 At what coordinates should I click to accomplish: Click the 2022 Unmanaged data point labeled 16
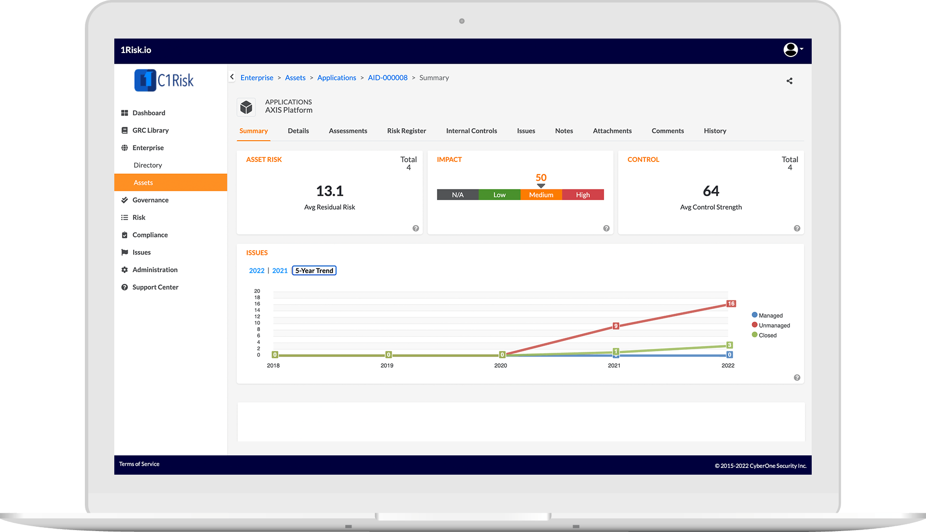(731, 304)
